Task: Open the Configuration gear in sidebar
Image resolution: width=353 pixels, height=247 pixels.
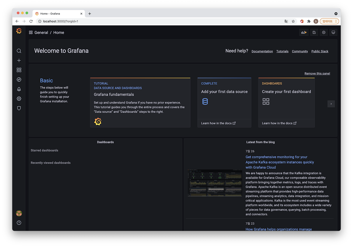Action: click(19, 99)
